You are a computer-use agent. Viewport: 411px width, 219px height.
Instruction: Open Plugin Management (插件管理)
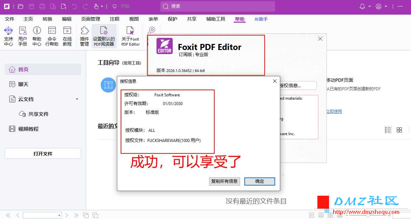(x=84, y=36)
